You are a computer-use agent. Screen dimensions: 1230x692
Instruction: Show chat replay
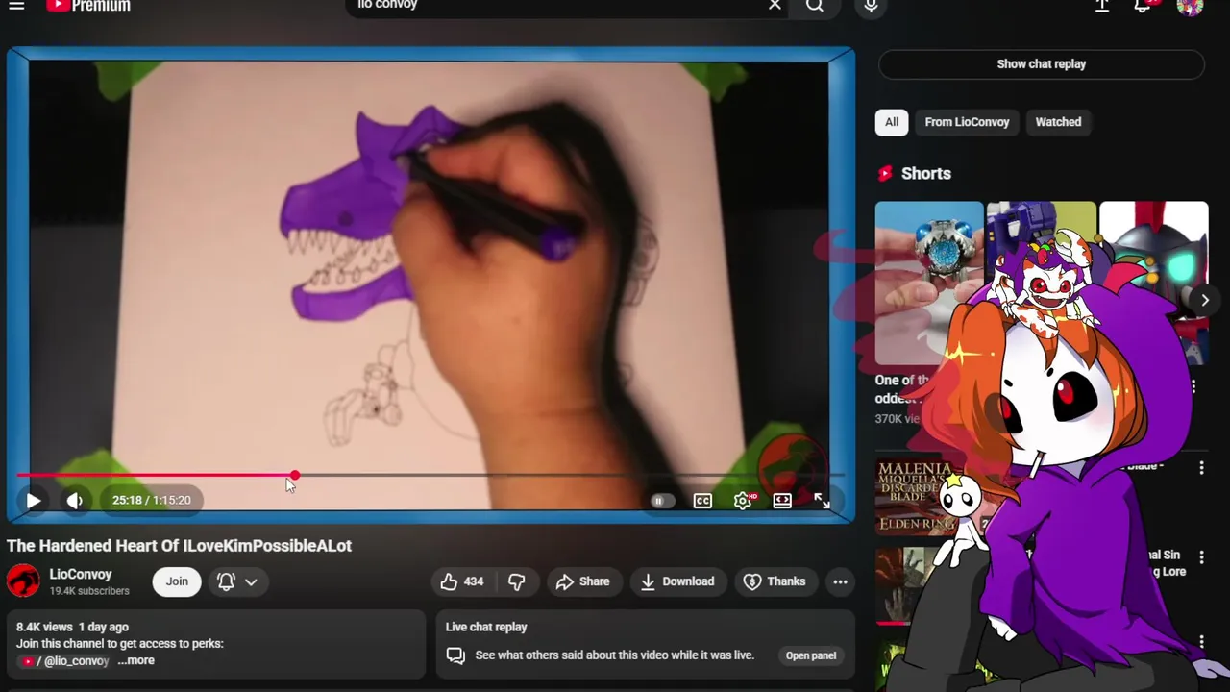click(x=1041, y=64)
